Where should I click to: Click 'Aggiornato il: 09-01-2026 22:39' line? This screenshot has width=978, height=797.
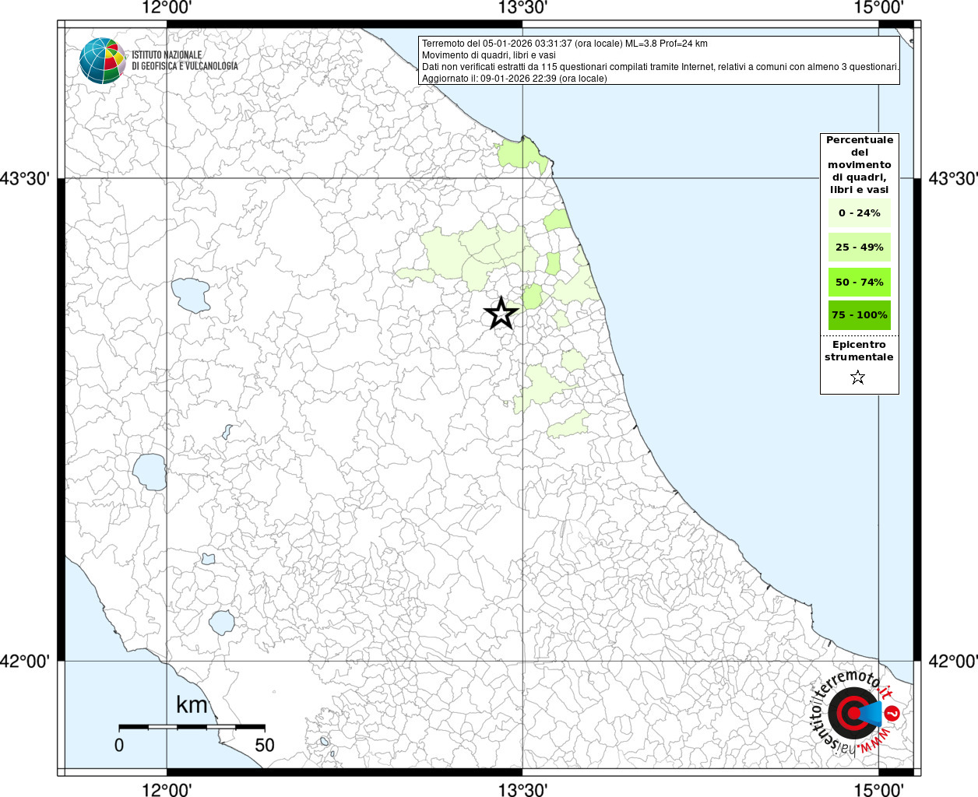coord(515,79)
